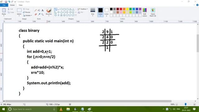Screen dimensions: 199x112
Task: Select the Eraser tool
Action: click(x=35, y=14)
